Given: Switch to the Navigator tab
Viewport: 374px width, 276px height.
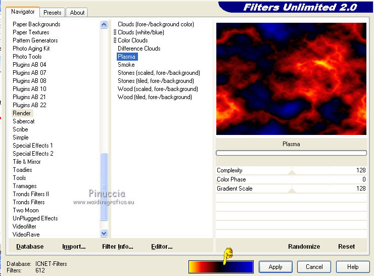Looking at the screenshot, I should 23,12.
